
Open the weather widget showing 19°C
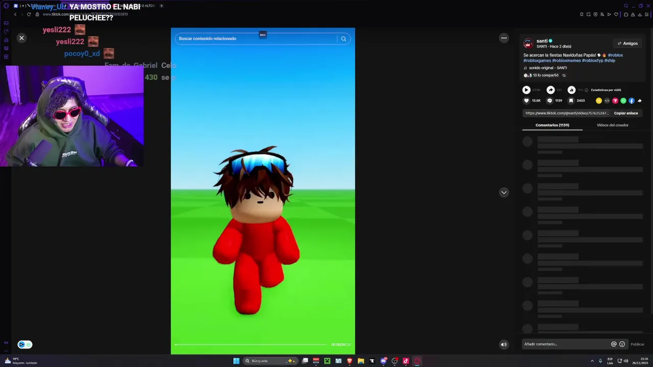point(20,361)
